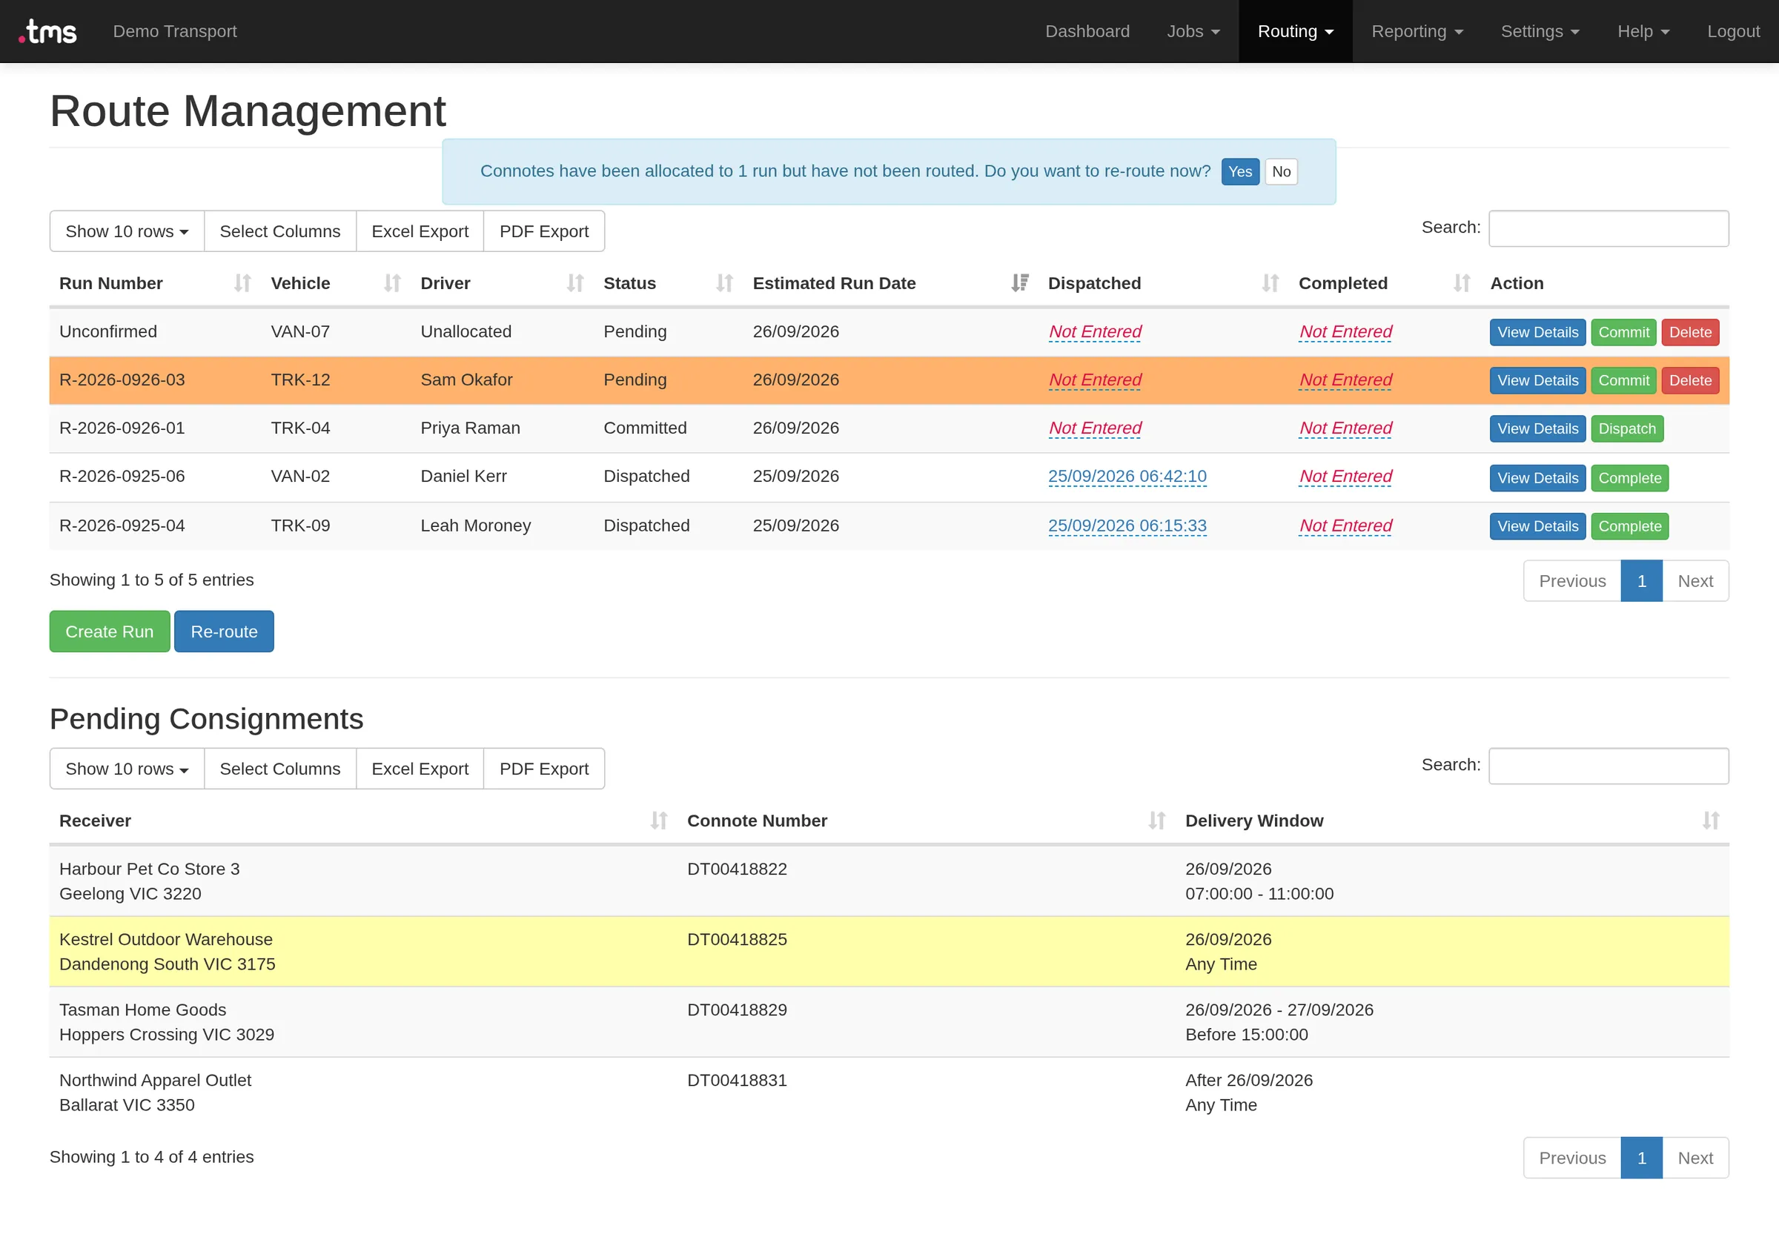Sort by Status column icon
This screenshot has width=1779, height=1243.
(724, 284)
